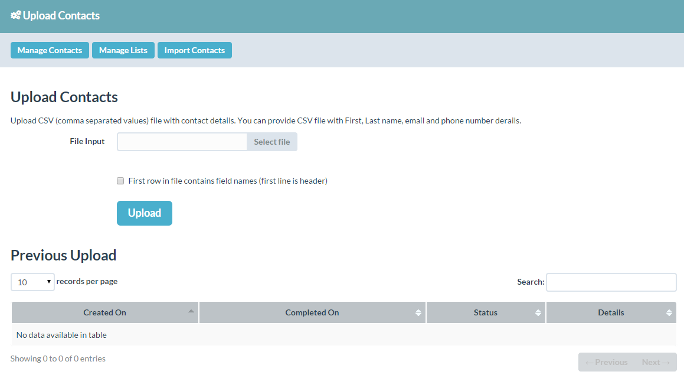Go to Next page of uploads

(656, 362)
